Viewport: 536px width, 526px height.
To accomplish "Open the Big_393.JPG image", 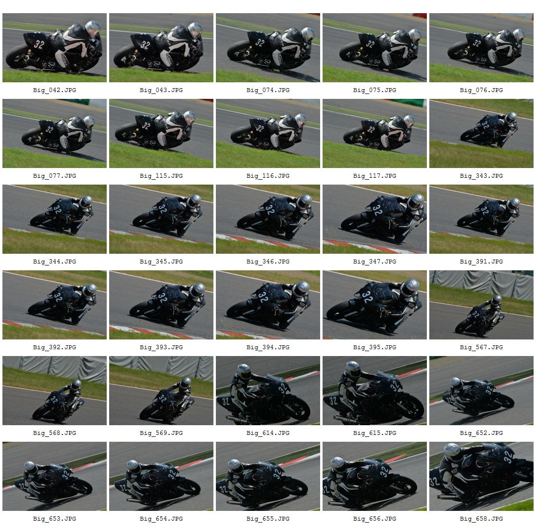I will pyautogui.click(x=161, y=305).
